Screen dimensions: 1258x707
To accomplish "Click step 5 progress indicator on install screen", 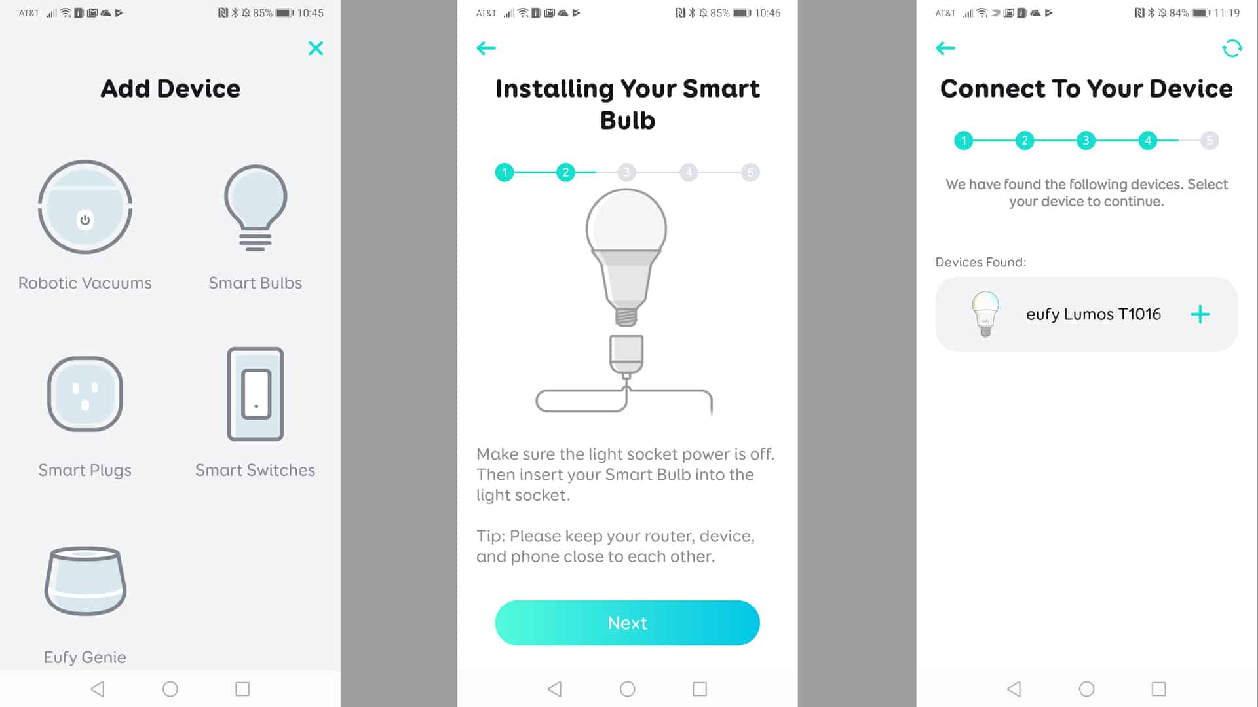I will click(x=750, y=172).
